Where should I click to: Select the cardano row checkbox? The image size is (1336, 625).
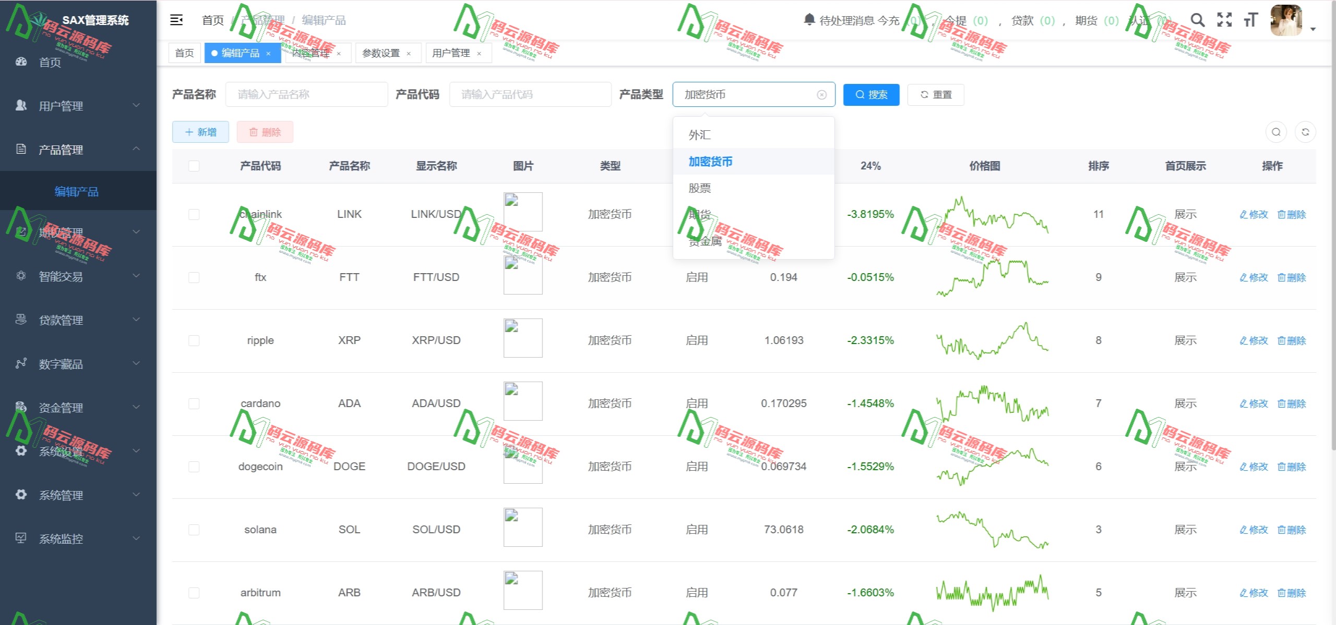194,404
